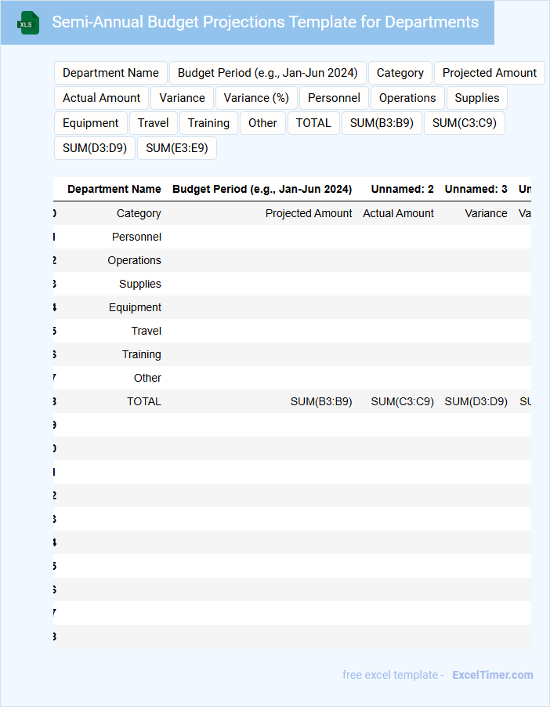The image size is (550, 707).
Task: Click the Department Name column header
Action: click(114, 189)
